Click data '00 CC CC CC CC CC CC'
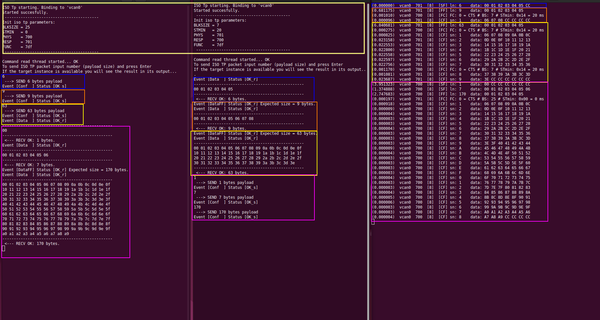 pos(507,84)
